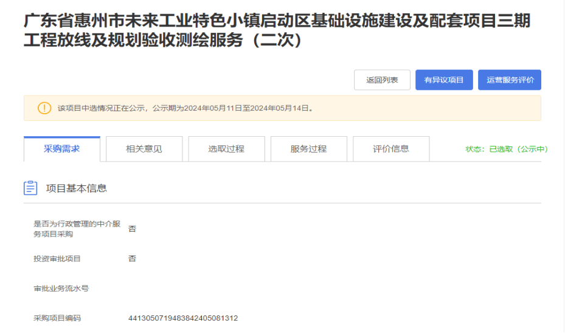Click the orange warning icon in notice bar

pyautogui.click(x=44, y=108)
